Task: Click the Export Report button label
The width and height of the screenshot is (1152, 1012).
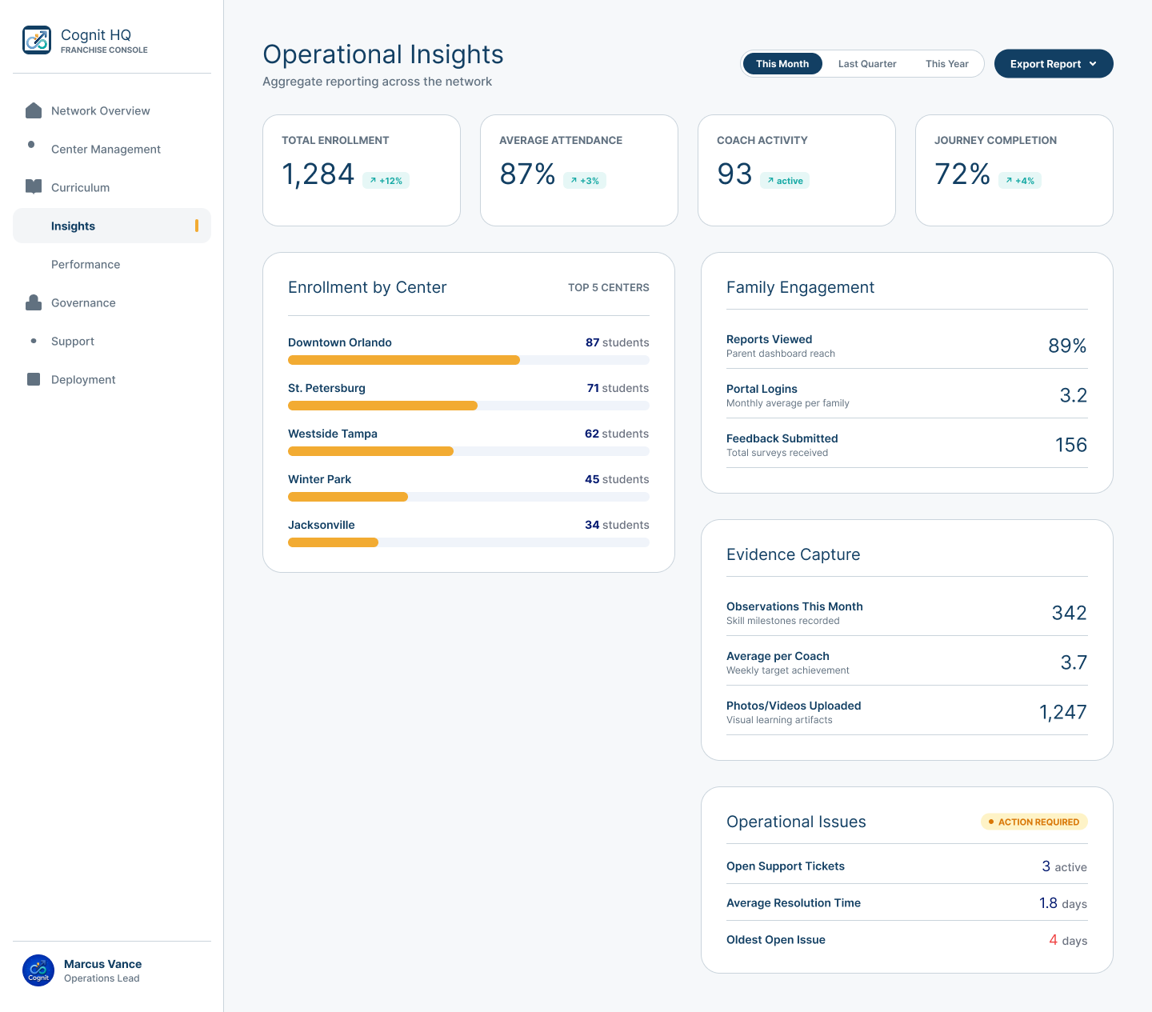Action: tap(1045, 64)
